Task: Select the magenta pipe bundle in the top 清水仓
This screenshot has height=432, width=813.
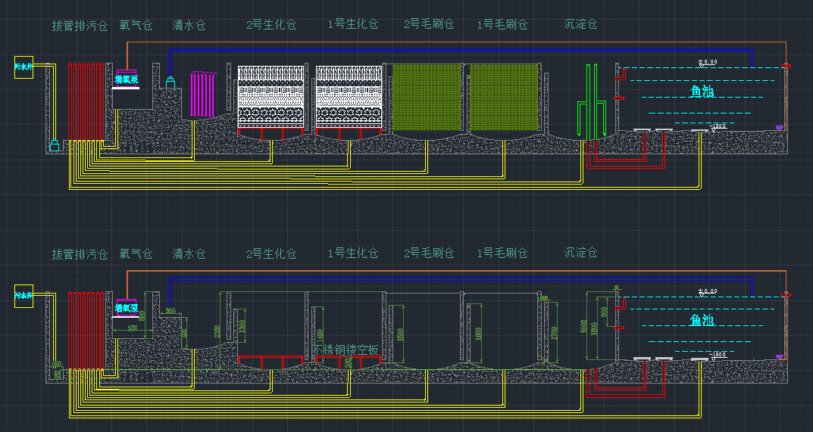Action: [x=203, y=93]
